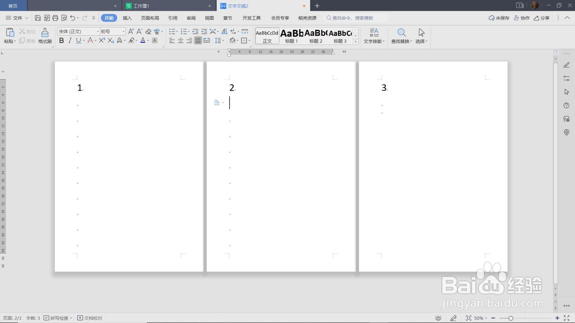Expand the bullet list dropdown arrow

[x=177, y=32]
